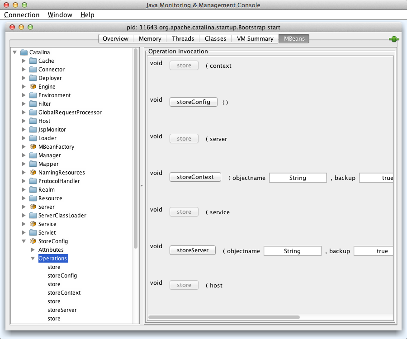Click the store button for server
This screenshot has height=339, width=407.
pyautogui.click(x=184, y=138)
